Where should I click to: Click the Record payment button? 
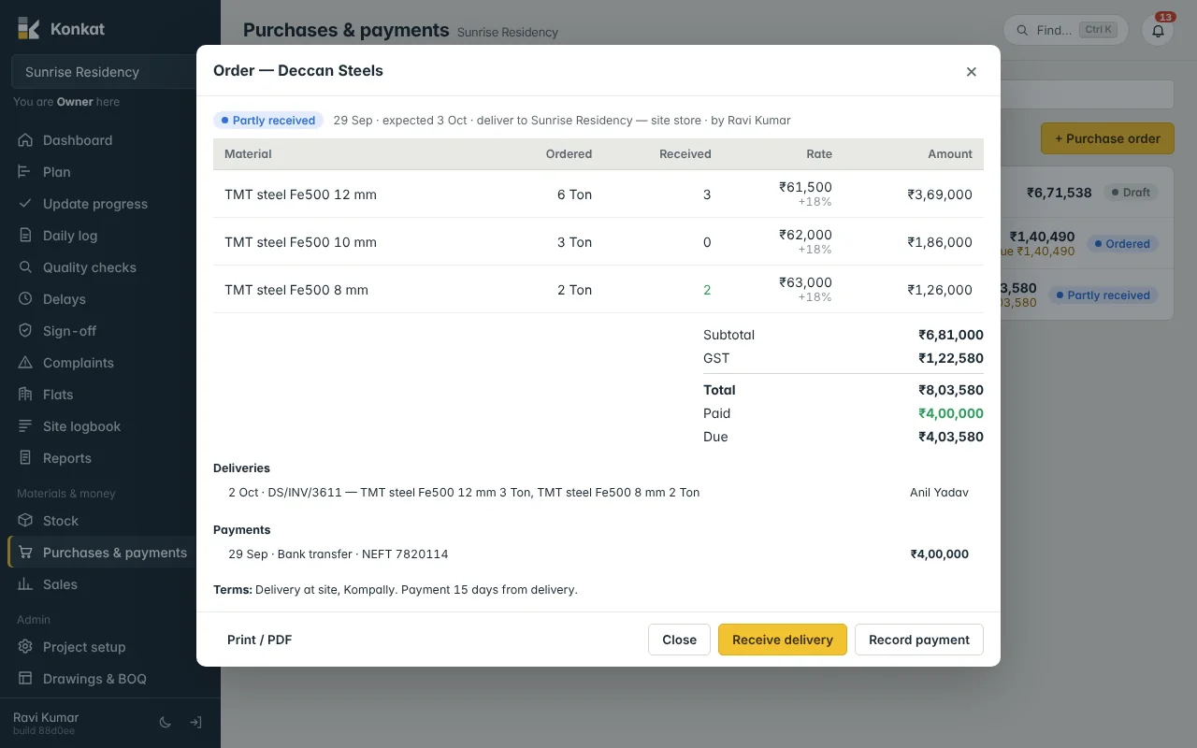[919, 640]
